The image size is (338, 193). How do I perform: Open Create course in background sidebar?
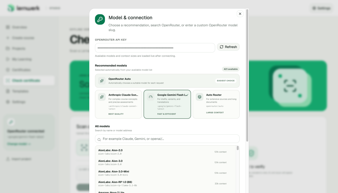tap(29, 38)
